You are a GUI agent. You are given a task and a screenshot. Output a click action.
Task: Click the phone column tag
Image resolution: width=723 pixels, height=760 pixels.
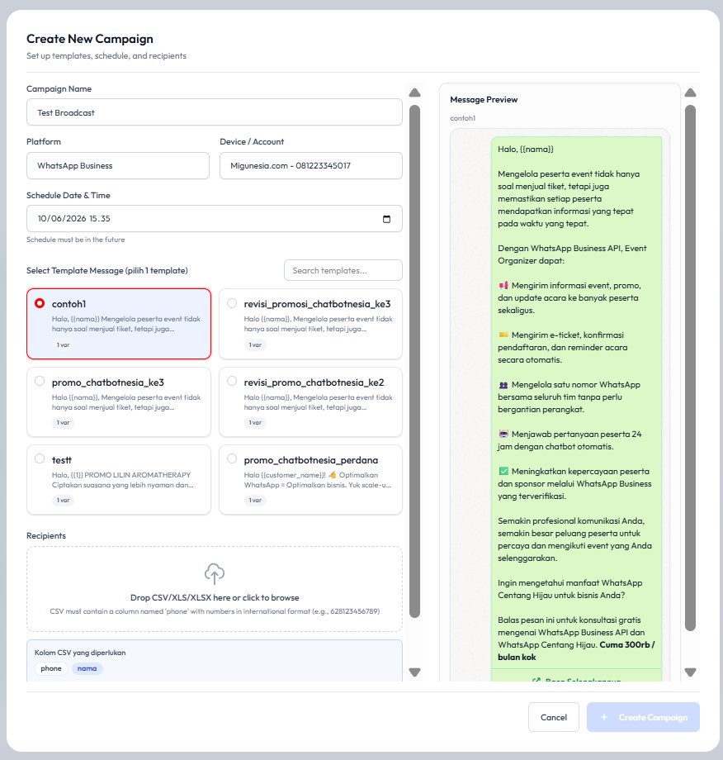tap(51, 668)
